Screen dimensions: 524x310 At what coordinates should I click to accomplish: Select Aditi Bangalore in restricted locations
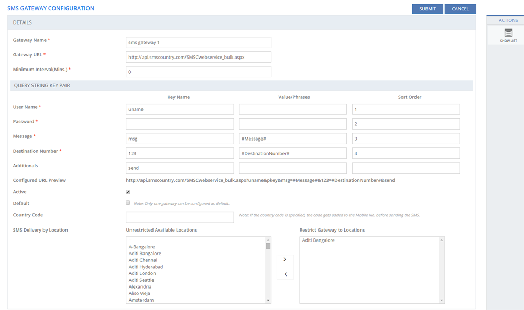coord(319,240)
